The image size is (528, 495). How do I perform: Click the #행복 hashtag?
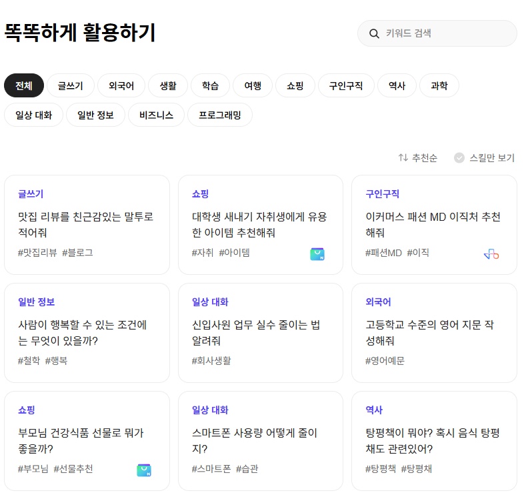(x=56, y=360)
